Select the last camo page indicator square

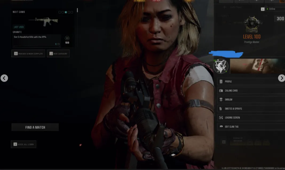click(x=72, y=12)
